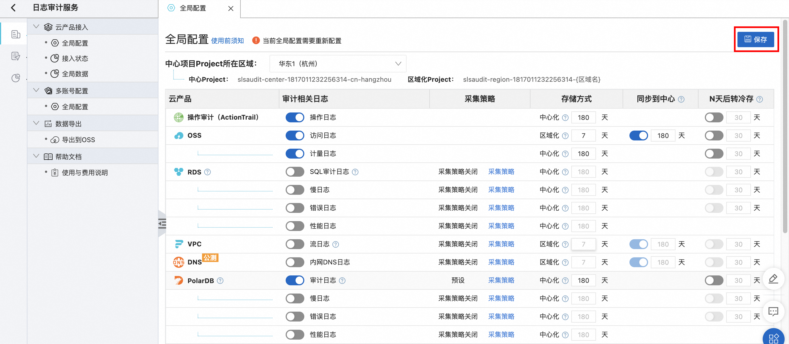Open the 华东1（杭州）region dropdown
Screen dimensions: 789x344
(337, 64)
